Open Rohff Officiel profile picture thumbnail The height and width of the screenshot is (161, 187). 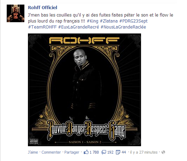click(16, 13)
